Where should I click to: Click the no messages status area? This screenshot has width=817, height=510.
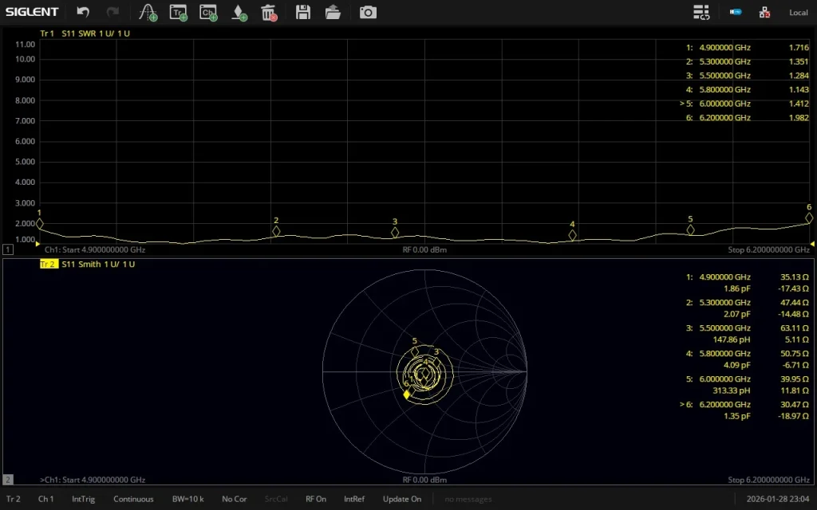coord(468,499)
